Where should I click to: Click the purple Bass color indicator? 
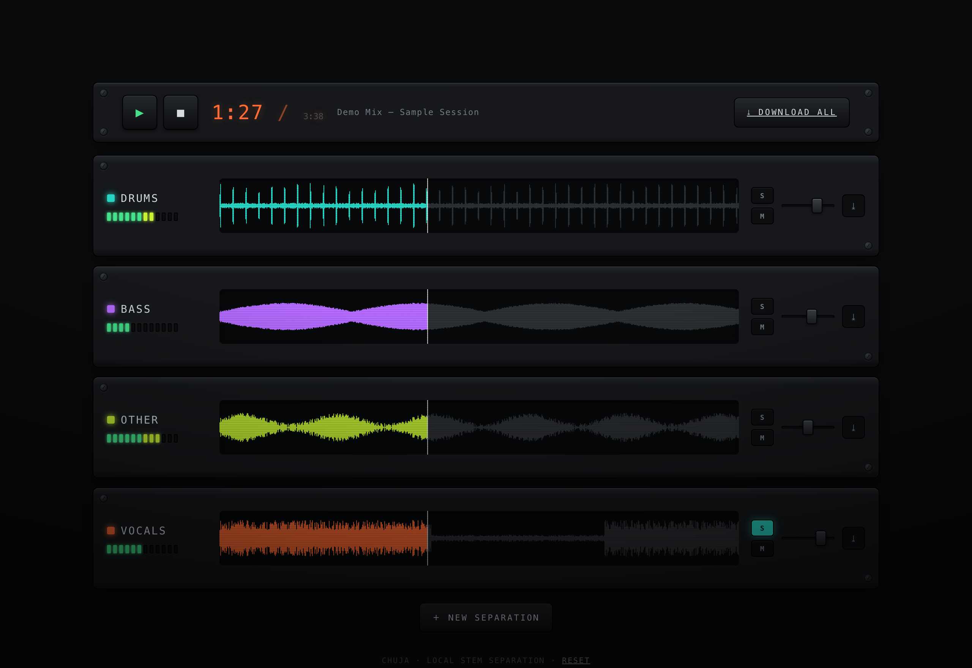point(111,309)
